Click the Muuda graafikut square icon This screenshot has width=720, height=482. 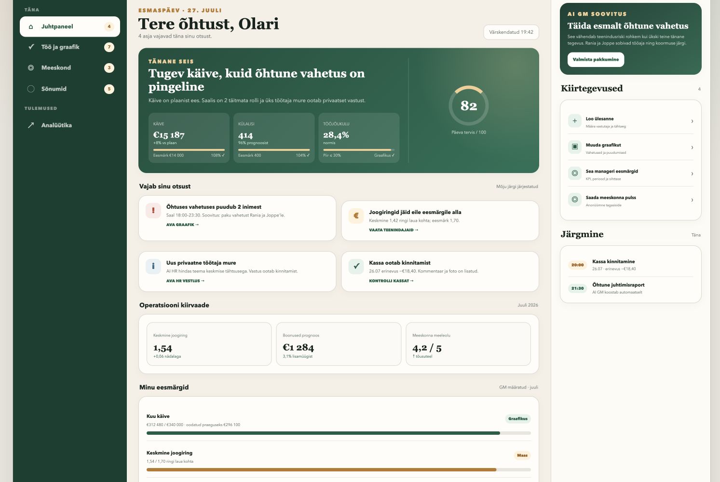[x=575, y=147]
